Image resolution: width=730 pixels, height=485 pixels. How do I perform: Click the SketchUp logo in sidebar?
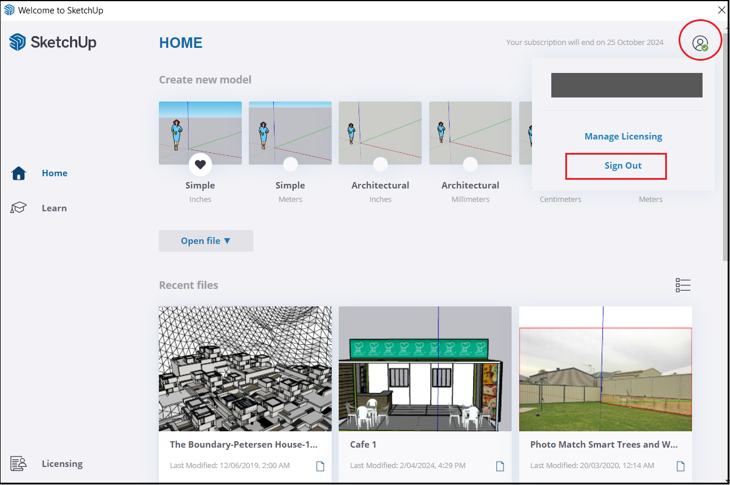coord(53,43)
